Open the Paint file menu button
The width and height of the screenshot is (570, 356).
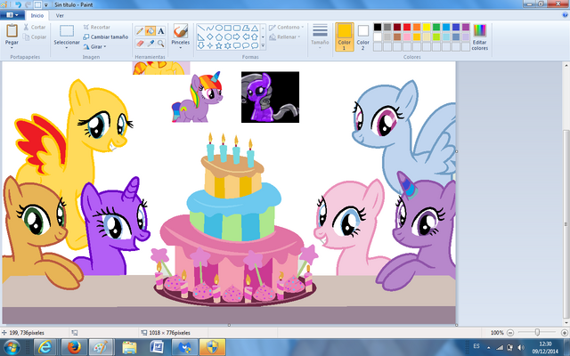point(12,15)
